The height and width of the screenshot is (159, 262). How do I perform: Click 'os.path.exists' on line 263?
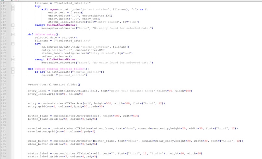coord(59,72)
